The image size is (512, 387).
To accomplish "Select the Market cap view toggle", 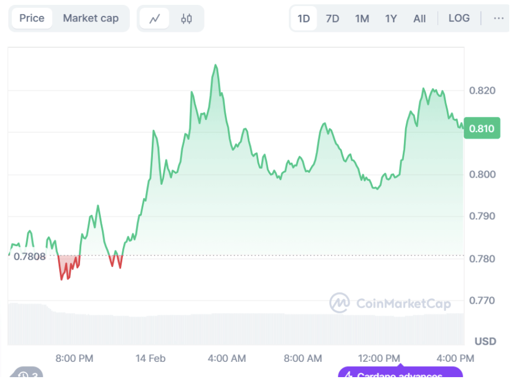I will 90,18.
